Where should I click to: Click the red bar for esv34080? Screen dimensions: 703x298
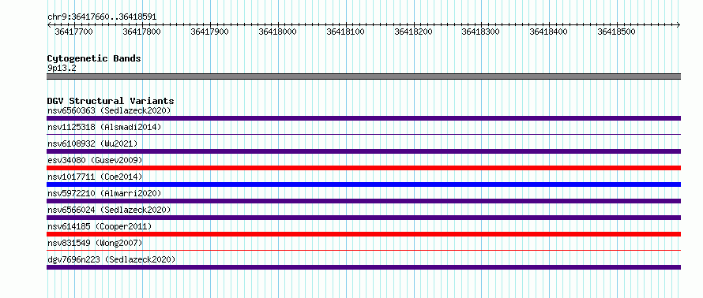click(363, 168)
